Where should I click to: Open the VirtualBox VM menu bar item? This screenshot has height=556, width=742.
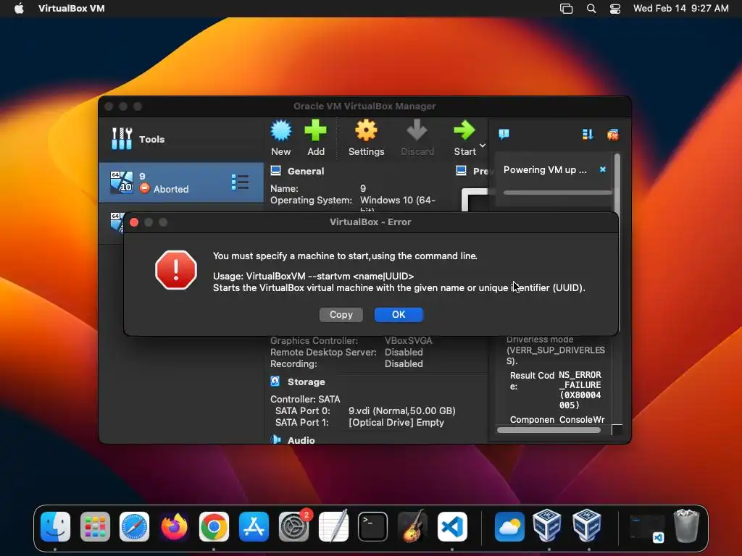point(72,9)
